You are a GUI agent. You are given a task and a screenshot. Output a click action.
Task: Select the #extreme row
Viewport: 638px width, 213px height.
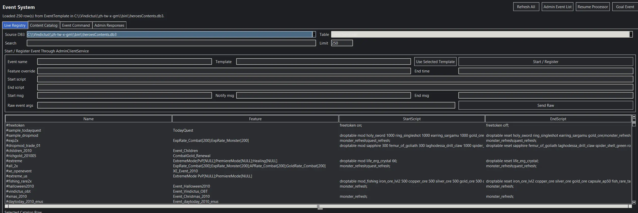(318, 161)
